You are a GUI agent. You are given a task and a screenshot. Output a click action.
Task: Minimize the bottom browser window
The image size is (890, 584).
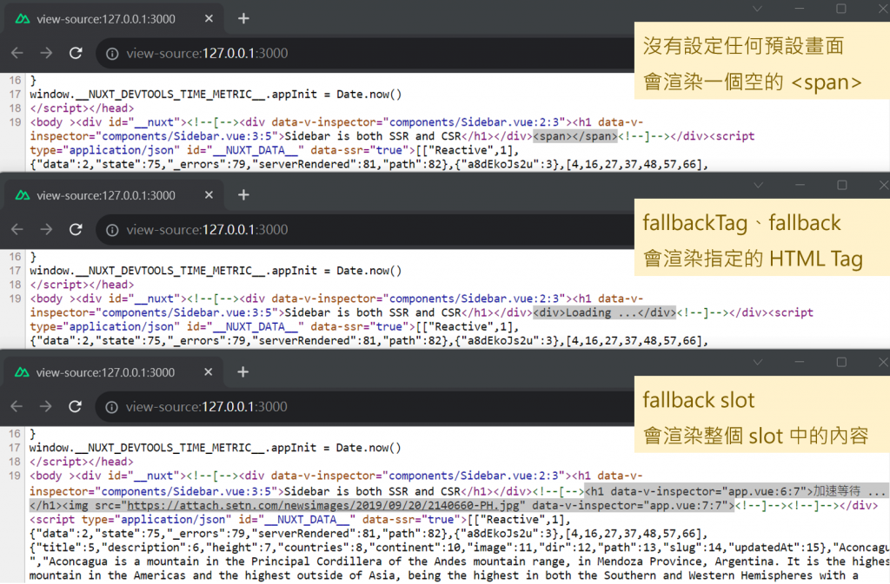click(800, 363)
